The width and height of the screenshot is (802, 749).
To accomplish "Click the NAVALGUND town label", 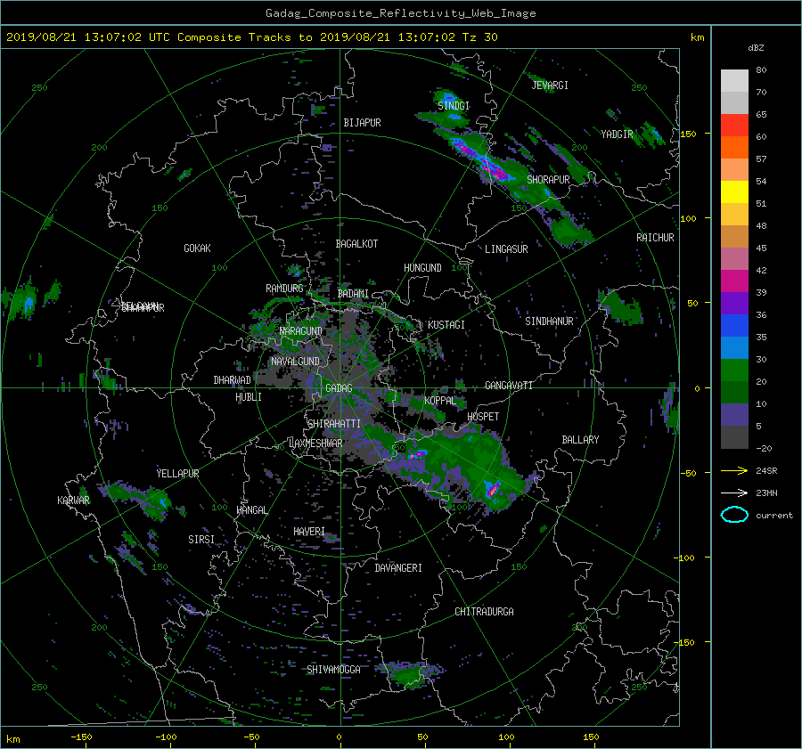I will tap(295, 362).
